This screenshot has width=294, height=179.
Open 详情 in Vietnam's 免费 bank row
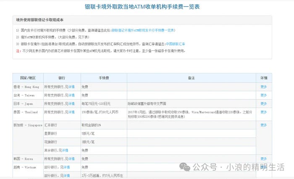click(66, 167)
